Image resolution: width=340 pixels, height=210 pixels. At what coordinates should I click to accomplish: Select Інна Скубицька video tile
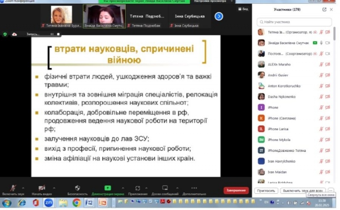tap(190, 17)
